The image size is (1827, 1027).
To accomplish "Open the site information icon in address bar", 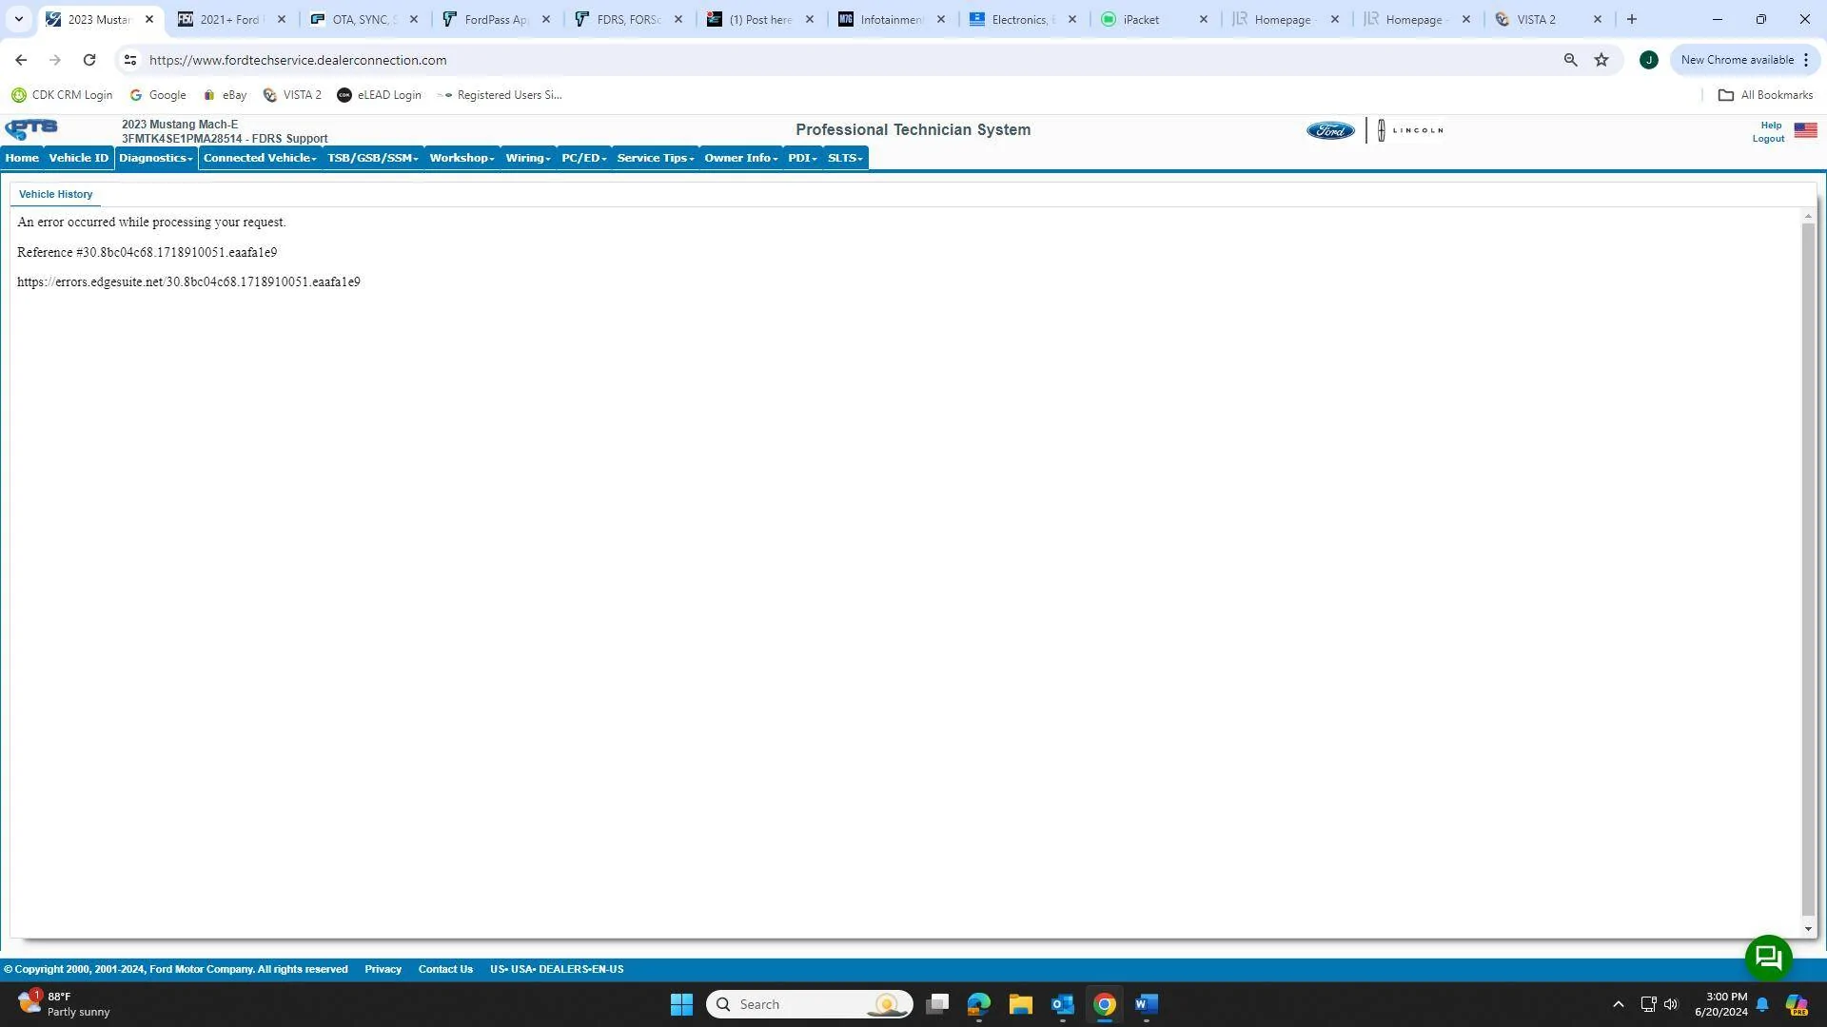I will pos(130,60).
